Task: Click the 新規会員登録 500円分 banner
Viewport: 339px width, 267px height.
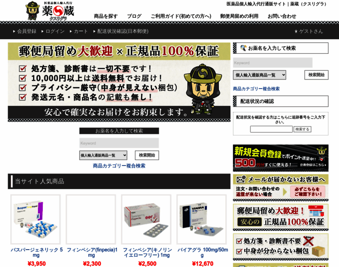Action: coord(281,158)
